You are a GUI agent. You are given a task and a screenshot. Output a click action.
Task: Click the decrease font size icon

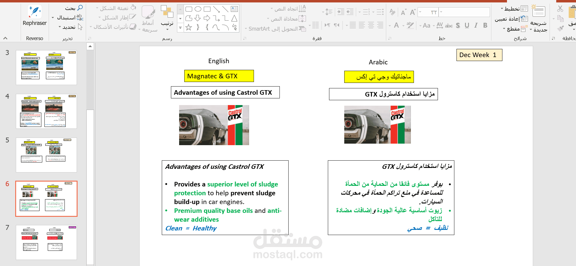click(404, 12)
